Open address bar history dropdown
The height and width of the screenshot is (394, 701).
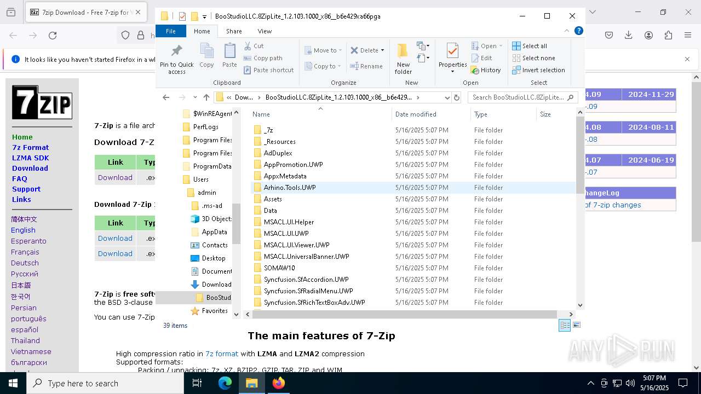(x=447, y=97)
